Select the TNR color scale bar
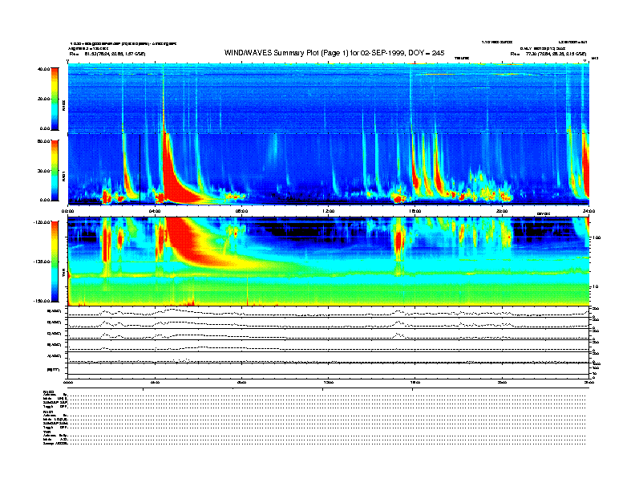 (55, 262)
